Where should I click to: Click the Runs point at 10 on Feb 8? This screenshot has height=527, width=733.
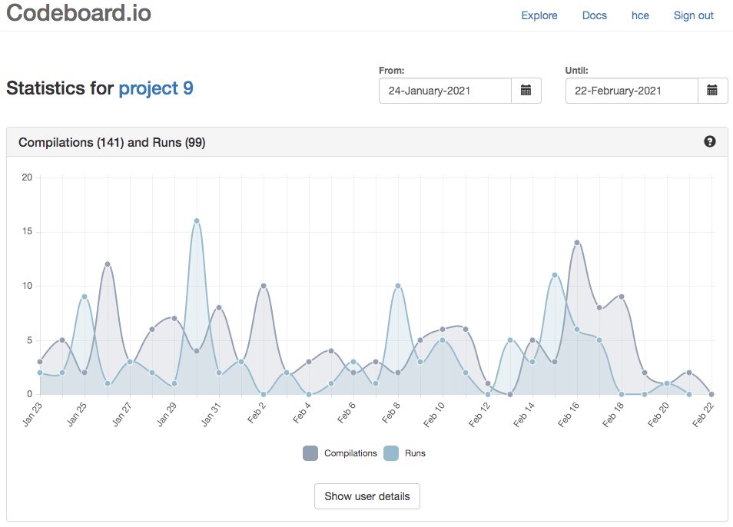398,286
